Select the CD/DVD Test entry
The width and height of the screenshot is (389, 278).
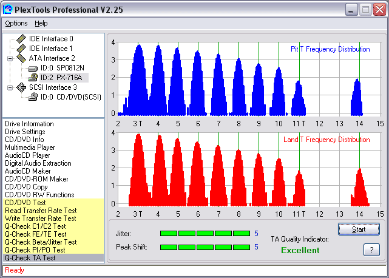(53, 203)
